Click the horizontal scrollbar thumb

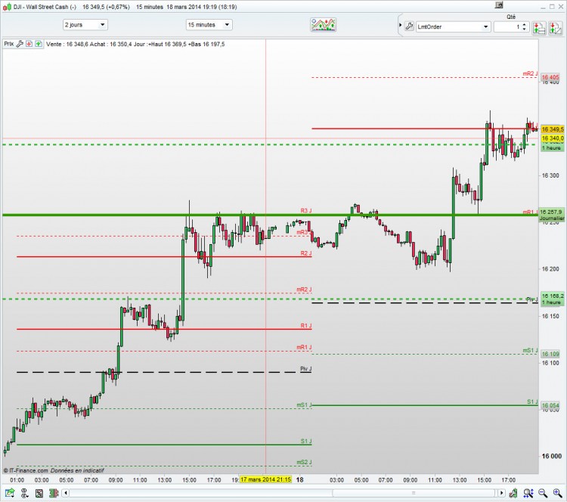(x=414, y=493)
